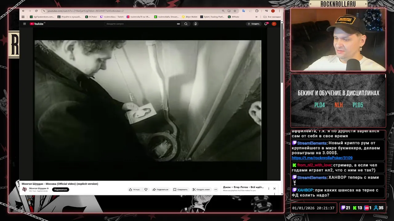Open YouTube notifications bell
The width and height of the screenshot is (394, 221).
(266, 24)
